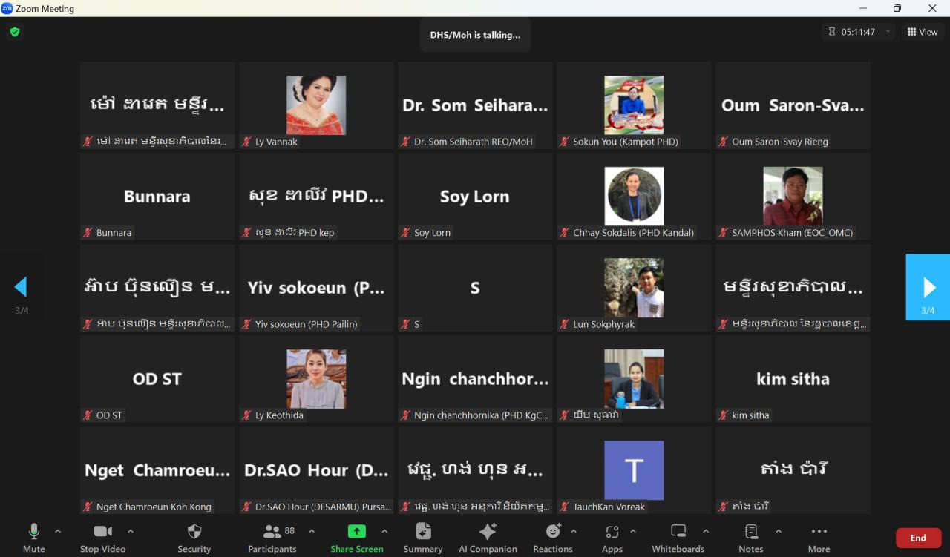Click the 'DHS/Moh is talking...' banner

tap(475, 35)
